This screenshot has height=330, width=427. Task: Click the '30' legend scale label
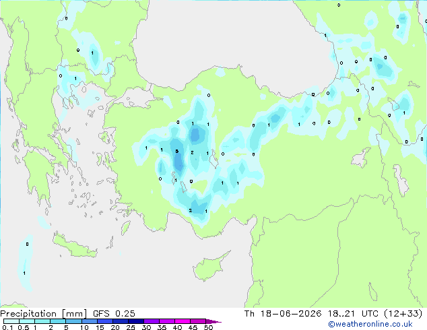tap(146, 327)
